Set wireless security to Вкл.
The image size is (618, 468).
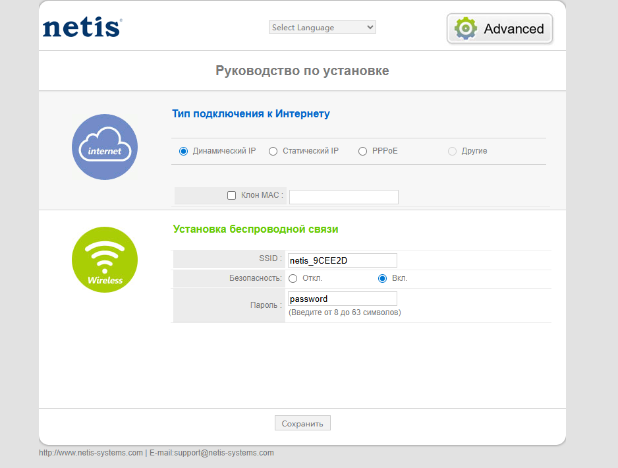(382, 278)
